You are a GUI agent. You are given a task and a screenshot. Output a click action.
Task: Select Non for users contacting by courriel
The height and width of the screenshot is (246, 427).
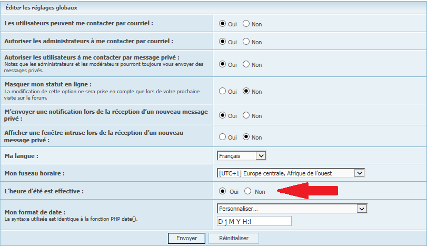coord(246,24)
